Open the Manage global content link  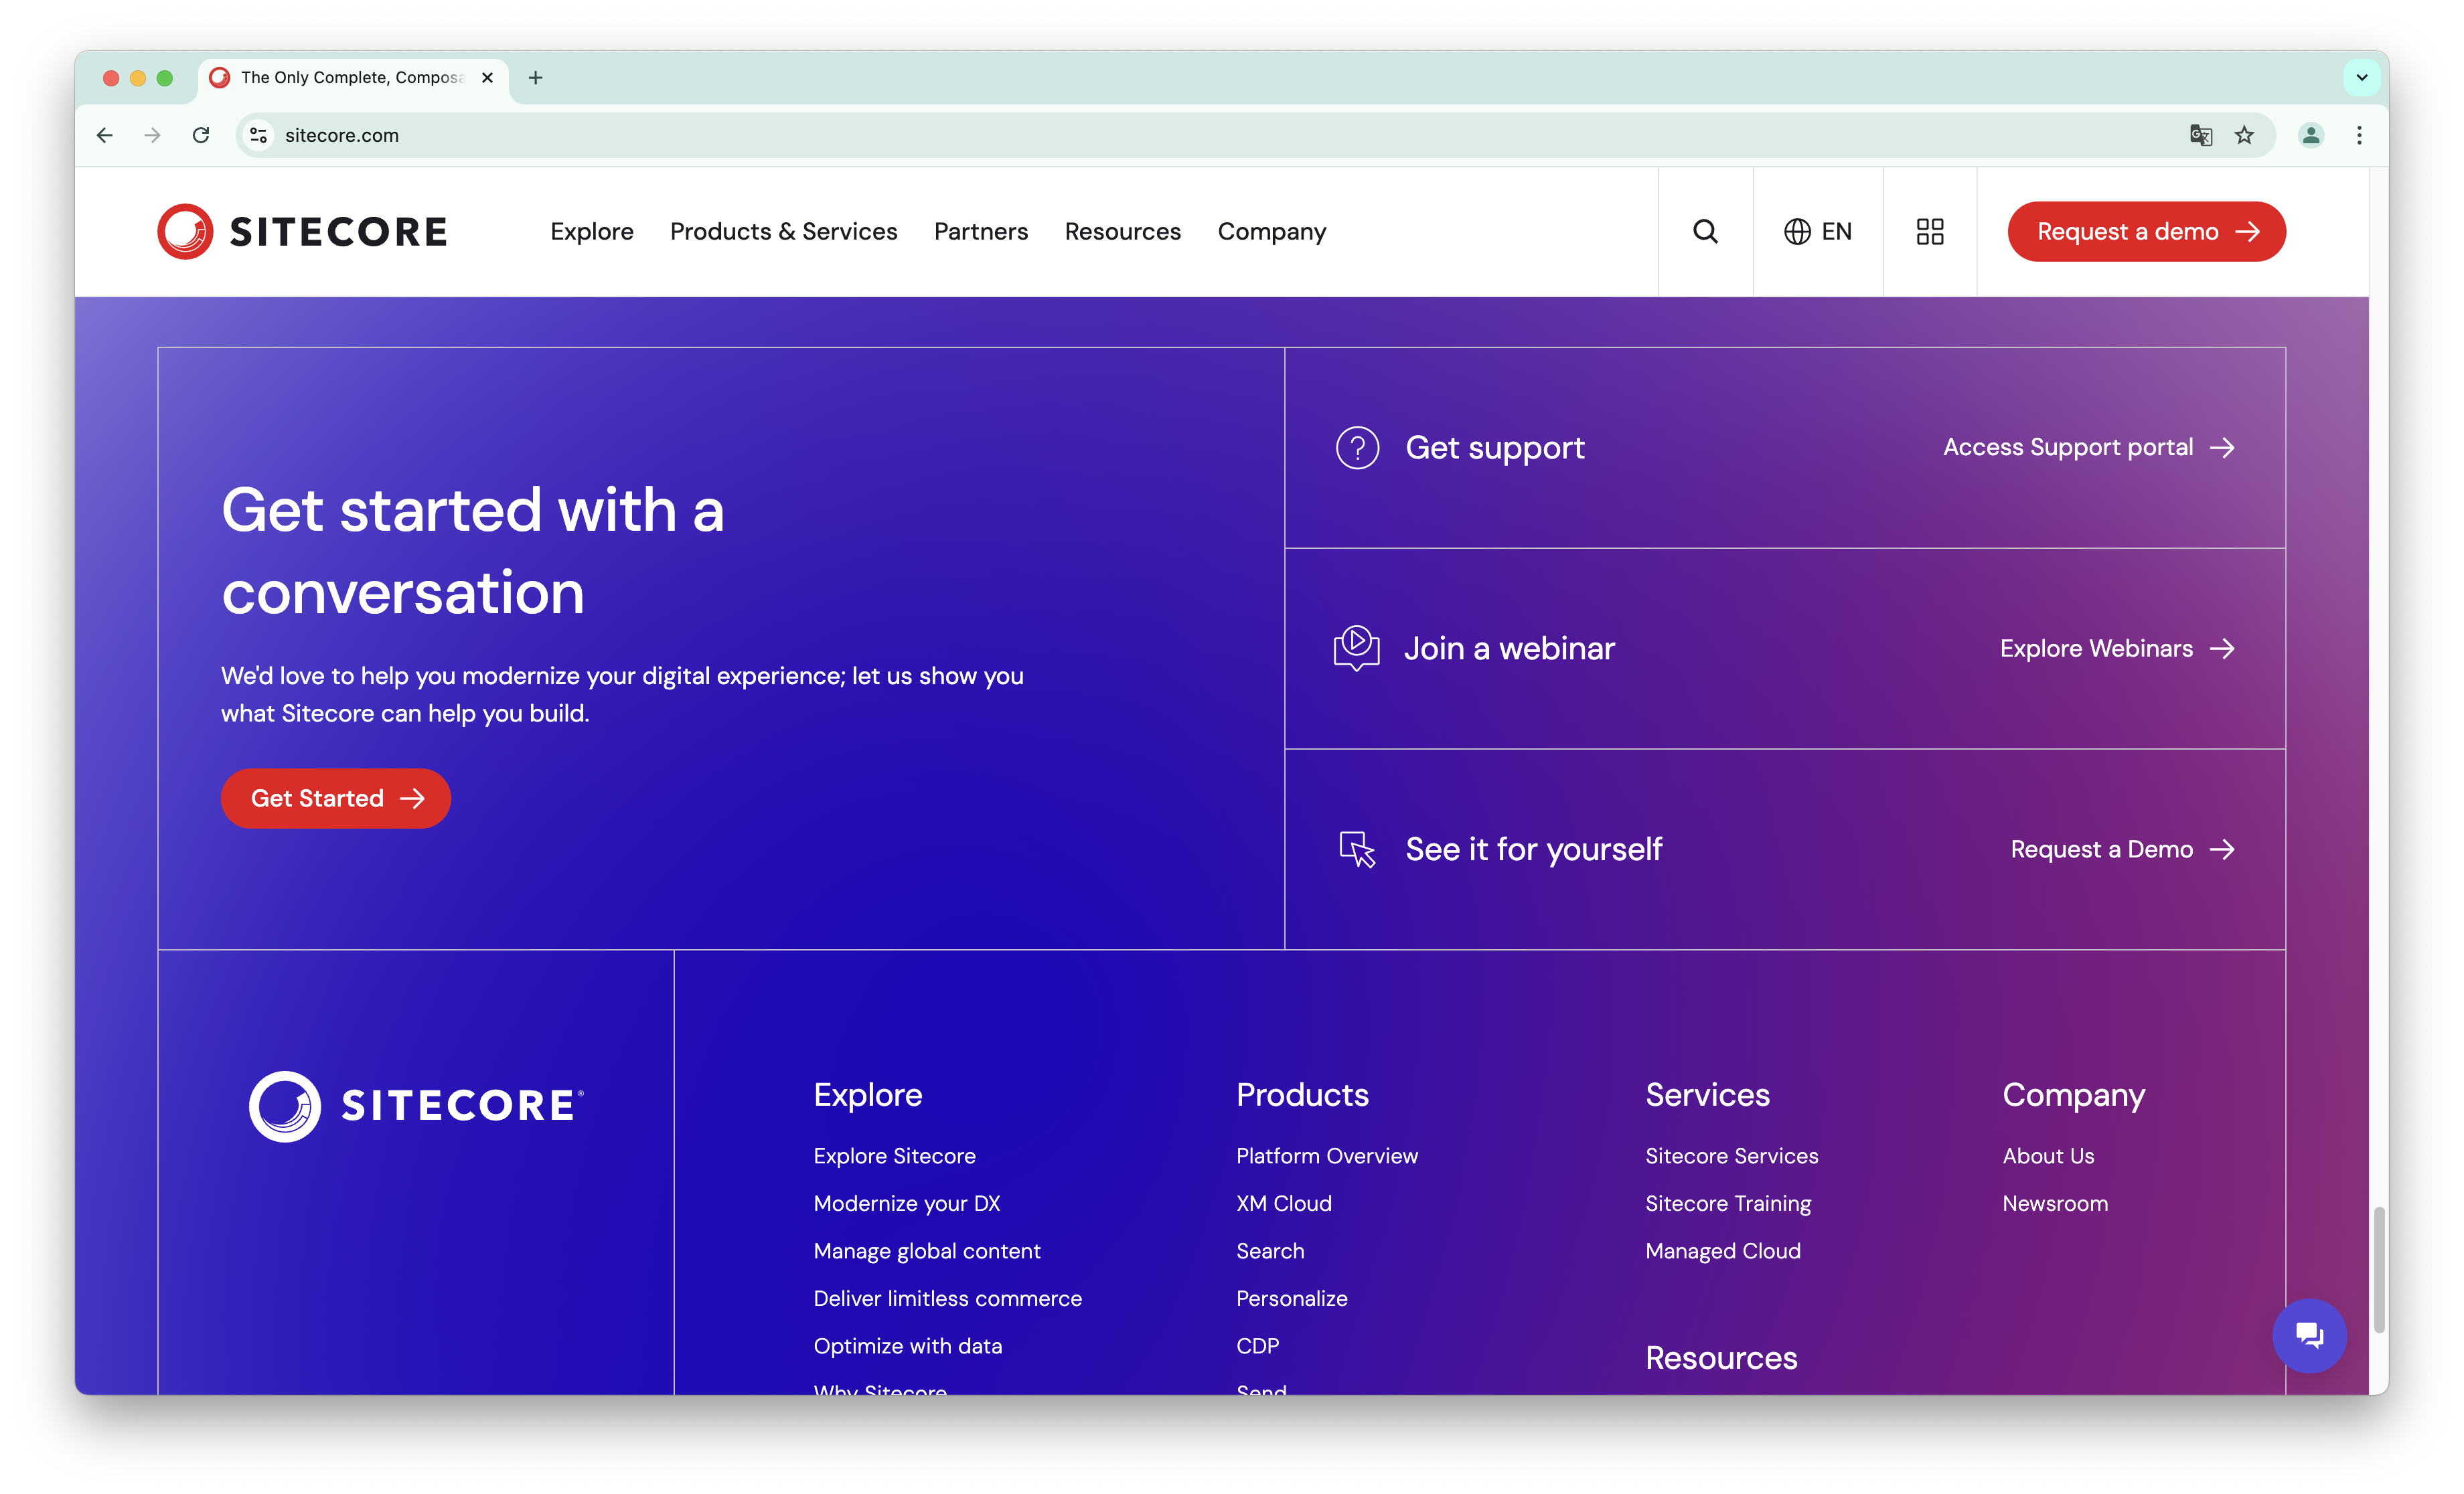coord(926,1251)
